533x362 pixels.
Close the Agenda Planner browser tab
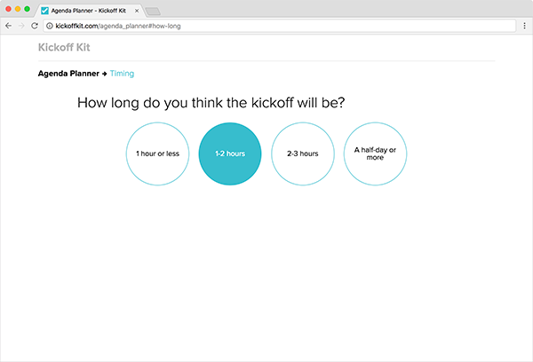point(137,11)
